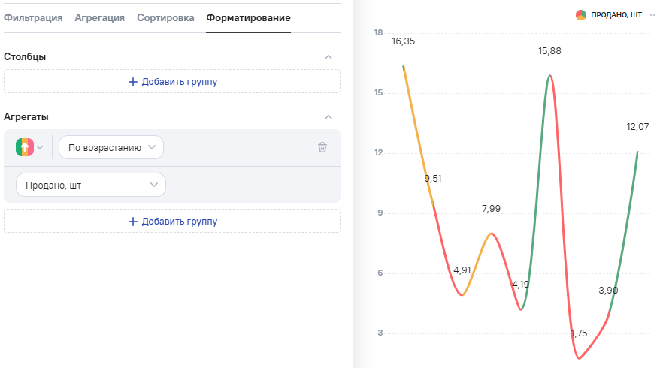Click the ПРОДАНО, ШТ legend label
The image size is (666, 368).
[616, 15]
